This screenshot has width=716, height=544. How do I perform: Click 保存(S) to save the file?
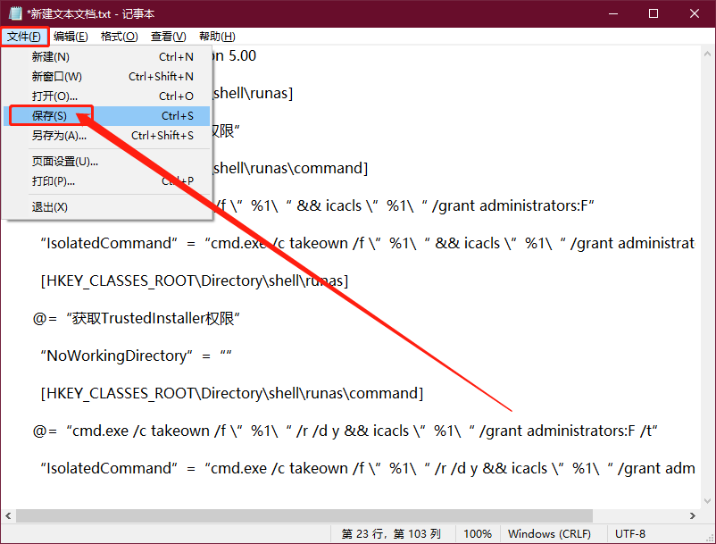pos(49,116)
